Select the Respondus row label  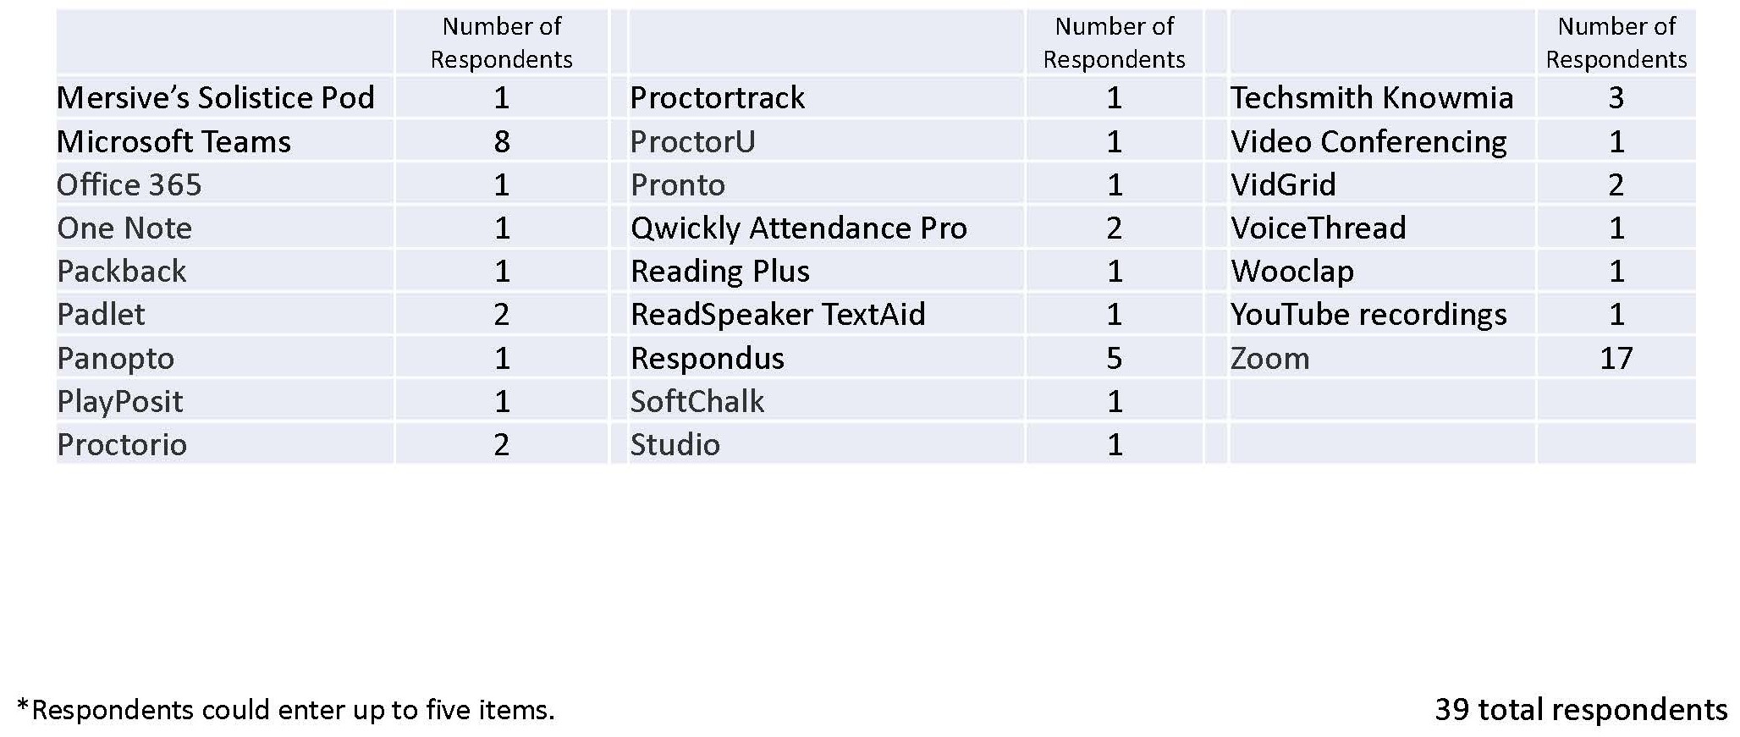tap(708, 358)
